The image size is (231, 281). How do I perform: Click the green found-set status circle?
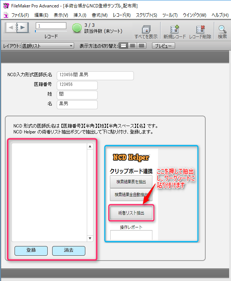tap(77, 28)
